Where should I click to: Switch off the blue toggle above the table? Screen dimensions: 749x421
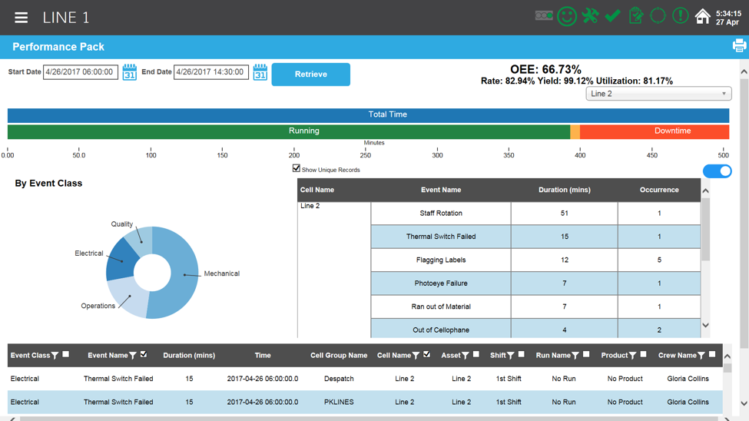[717, 171]
